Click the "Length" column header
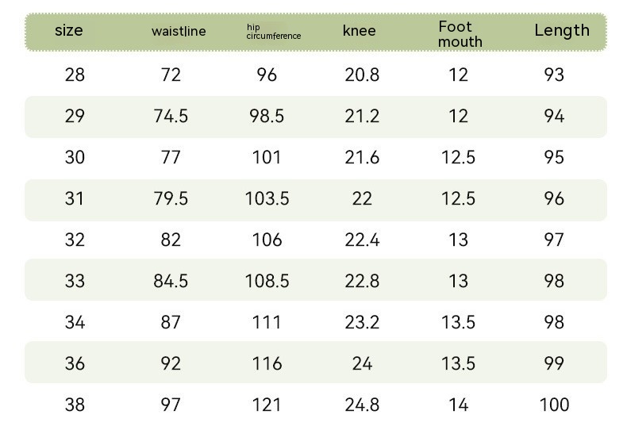The height and width of the screenshot is (426, 627). click(562, 30)
